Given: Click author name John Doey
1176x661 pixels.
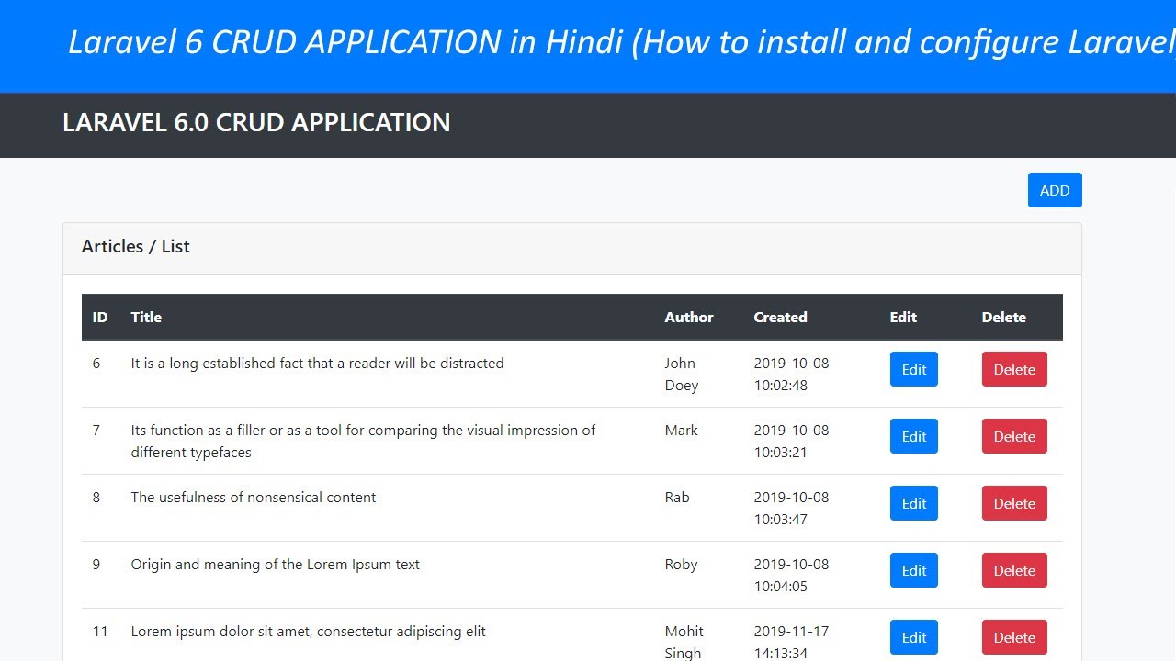Looking at the screenshot, I should pyautogui.click(x=682, y=375).
